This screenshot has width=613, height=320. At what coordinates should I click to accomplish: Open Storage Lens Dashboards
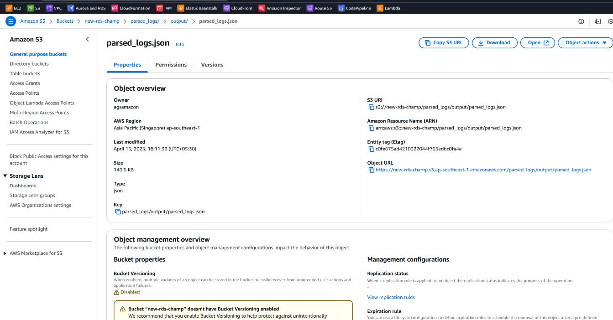pyautogui.click(x=23, y=186)
